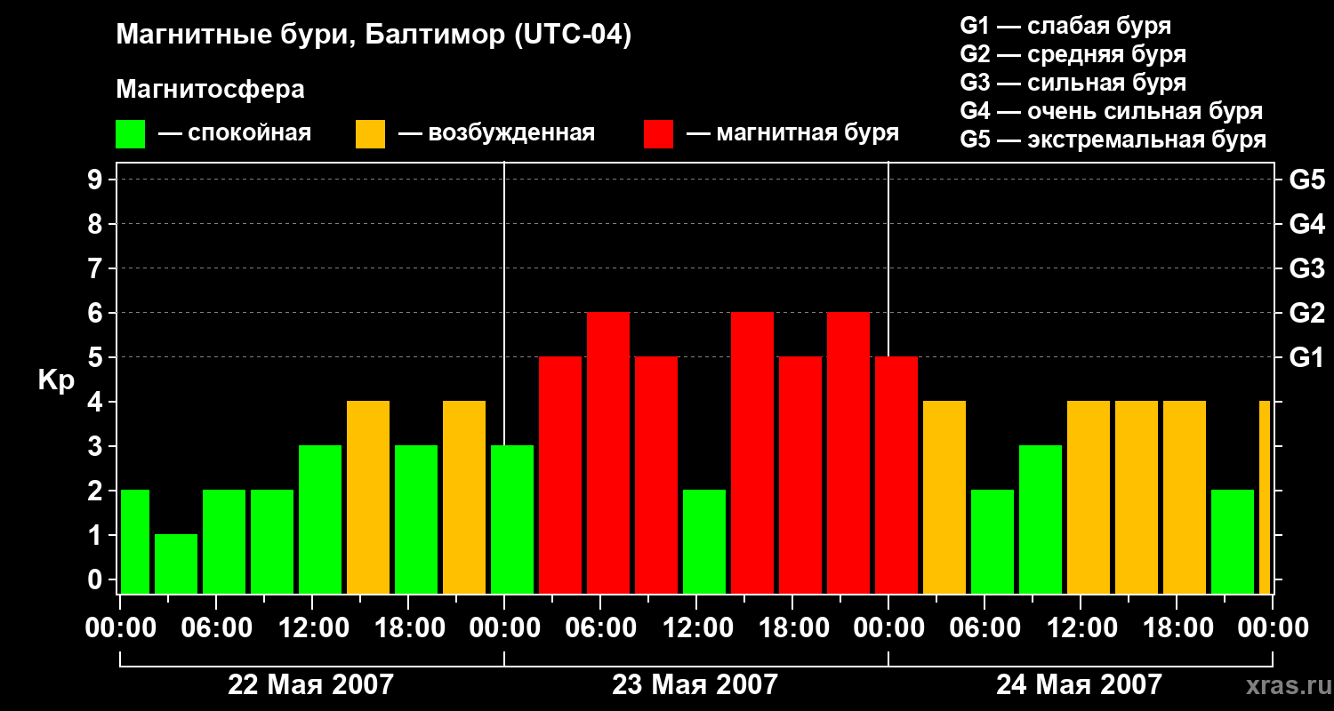This screenshot has width=1334, height=711.
Task: Click the green 'спокойная' legend swatch
Action: [x=130, y=134]
